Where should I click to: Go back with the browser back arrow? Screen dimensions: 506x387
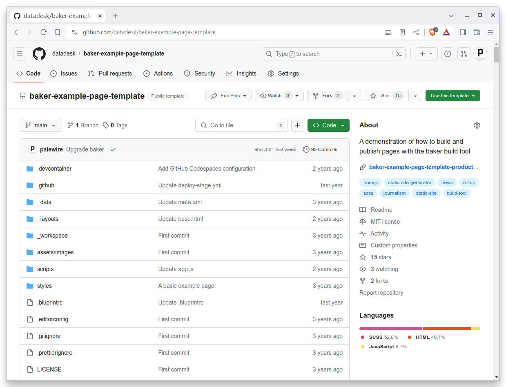(x=16, y=32)
